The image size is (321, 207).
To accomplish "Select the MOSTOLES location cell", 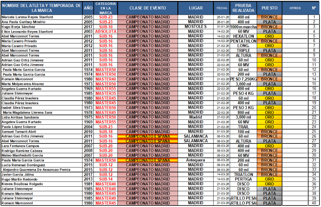I will pyautogui.click(x=196, y=27).
